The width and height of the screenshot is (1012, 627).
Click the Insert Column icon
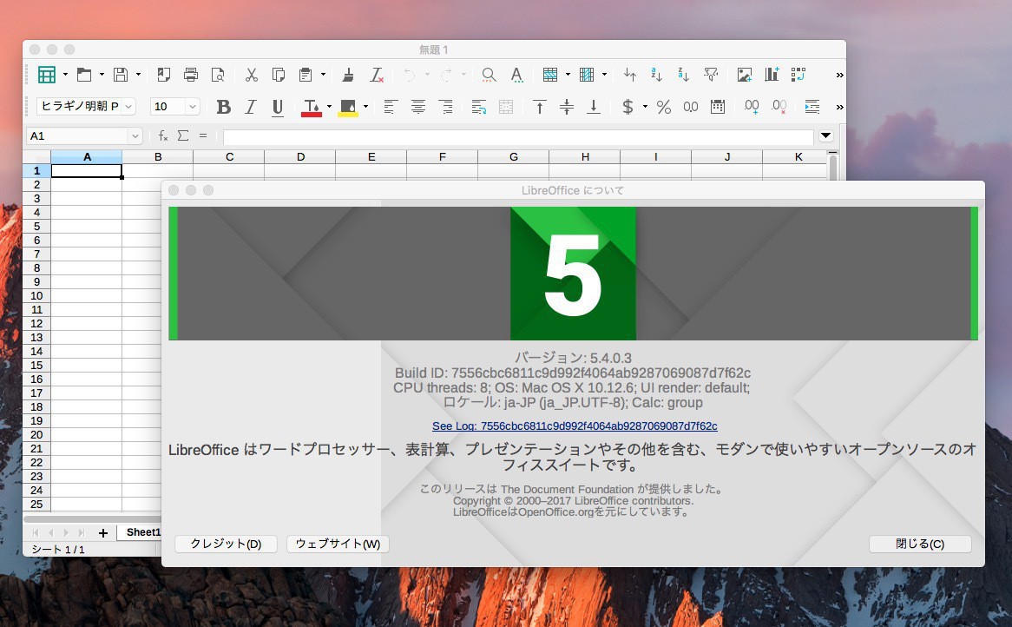tap(587, 75)
